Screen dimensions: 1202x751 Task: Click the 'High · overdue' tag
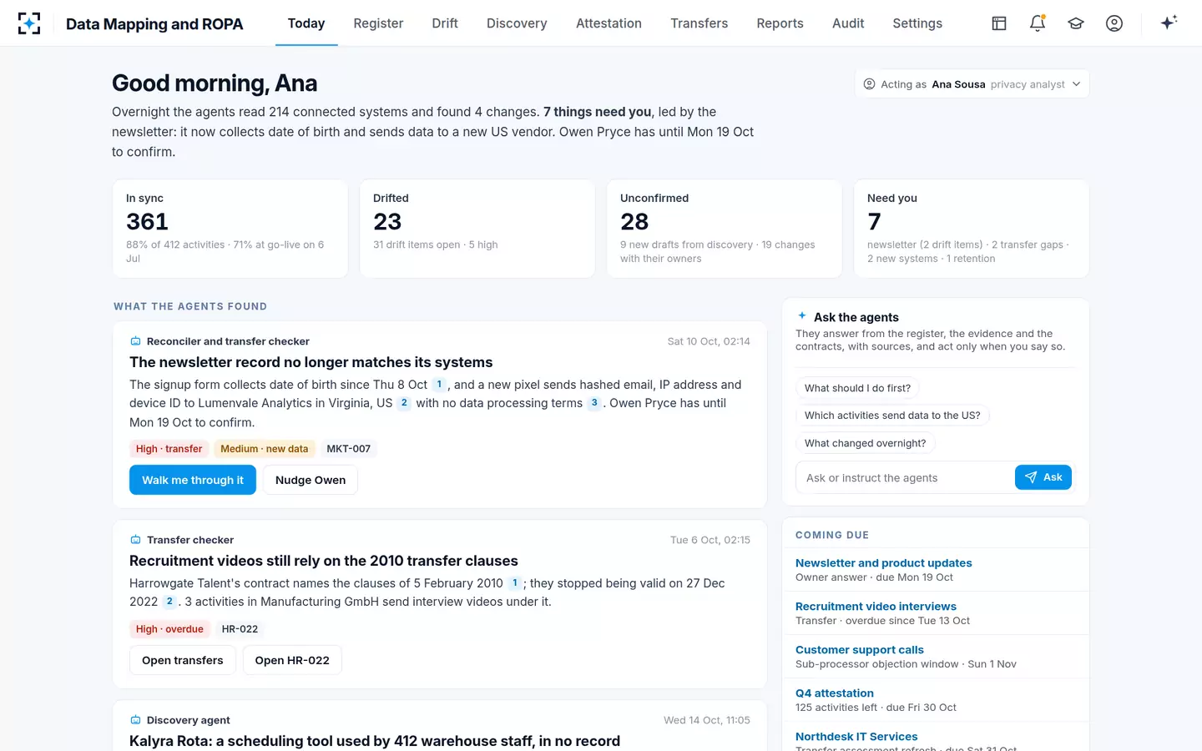[x=169, y=629]
